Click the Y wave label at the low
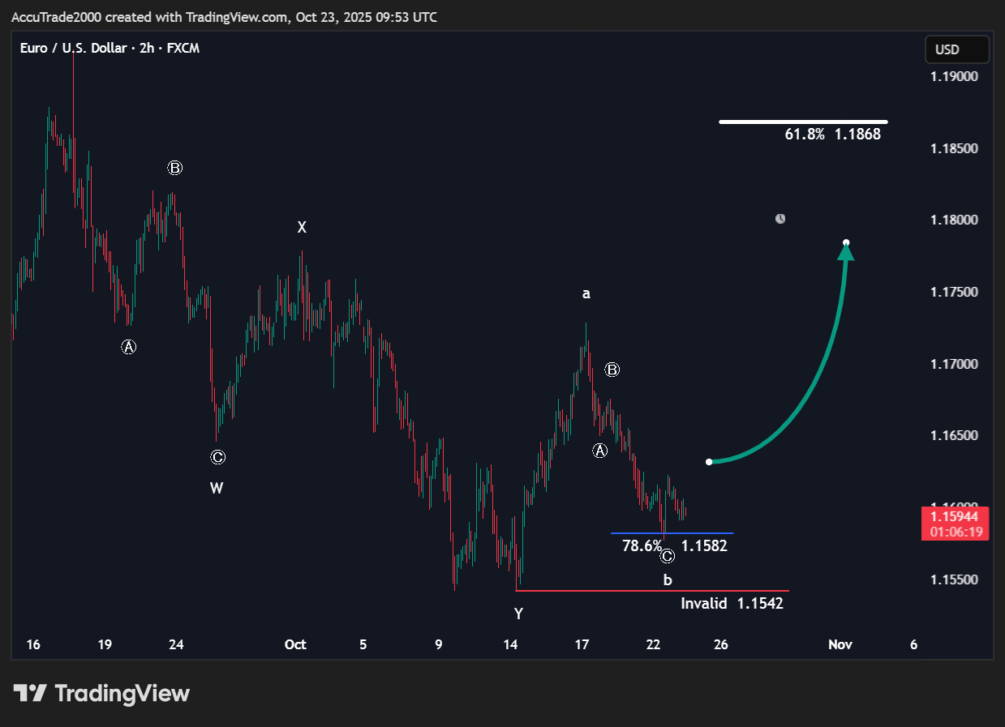Image resolution: width=1005 pixels, height=727 pixels. coord(518,614)
